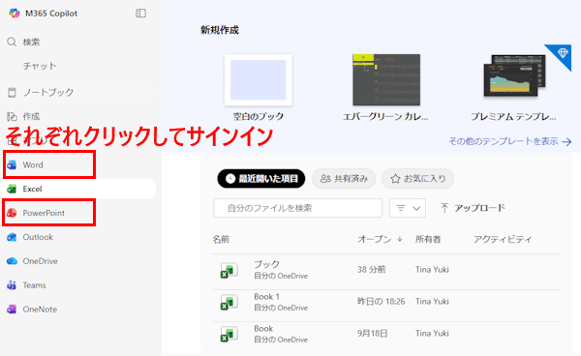Open the file named Book 1
The height and width of the screenshot is (356, 581).
pos(267,296)
